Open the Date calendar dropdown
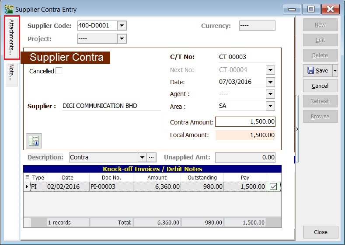Image resolution: width=345 pixels, height=245 pixels. pos(270,82)
